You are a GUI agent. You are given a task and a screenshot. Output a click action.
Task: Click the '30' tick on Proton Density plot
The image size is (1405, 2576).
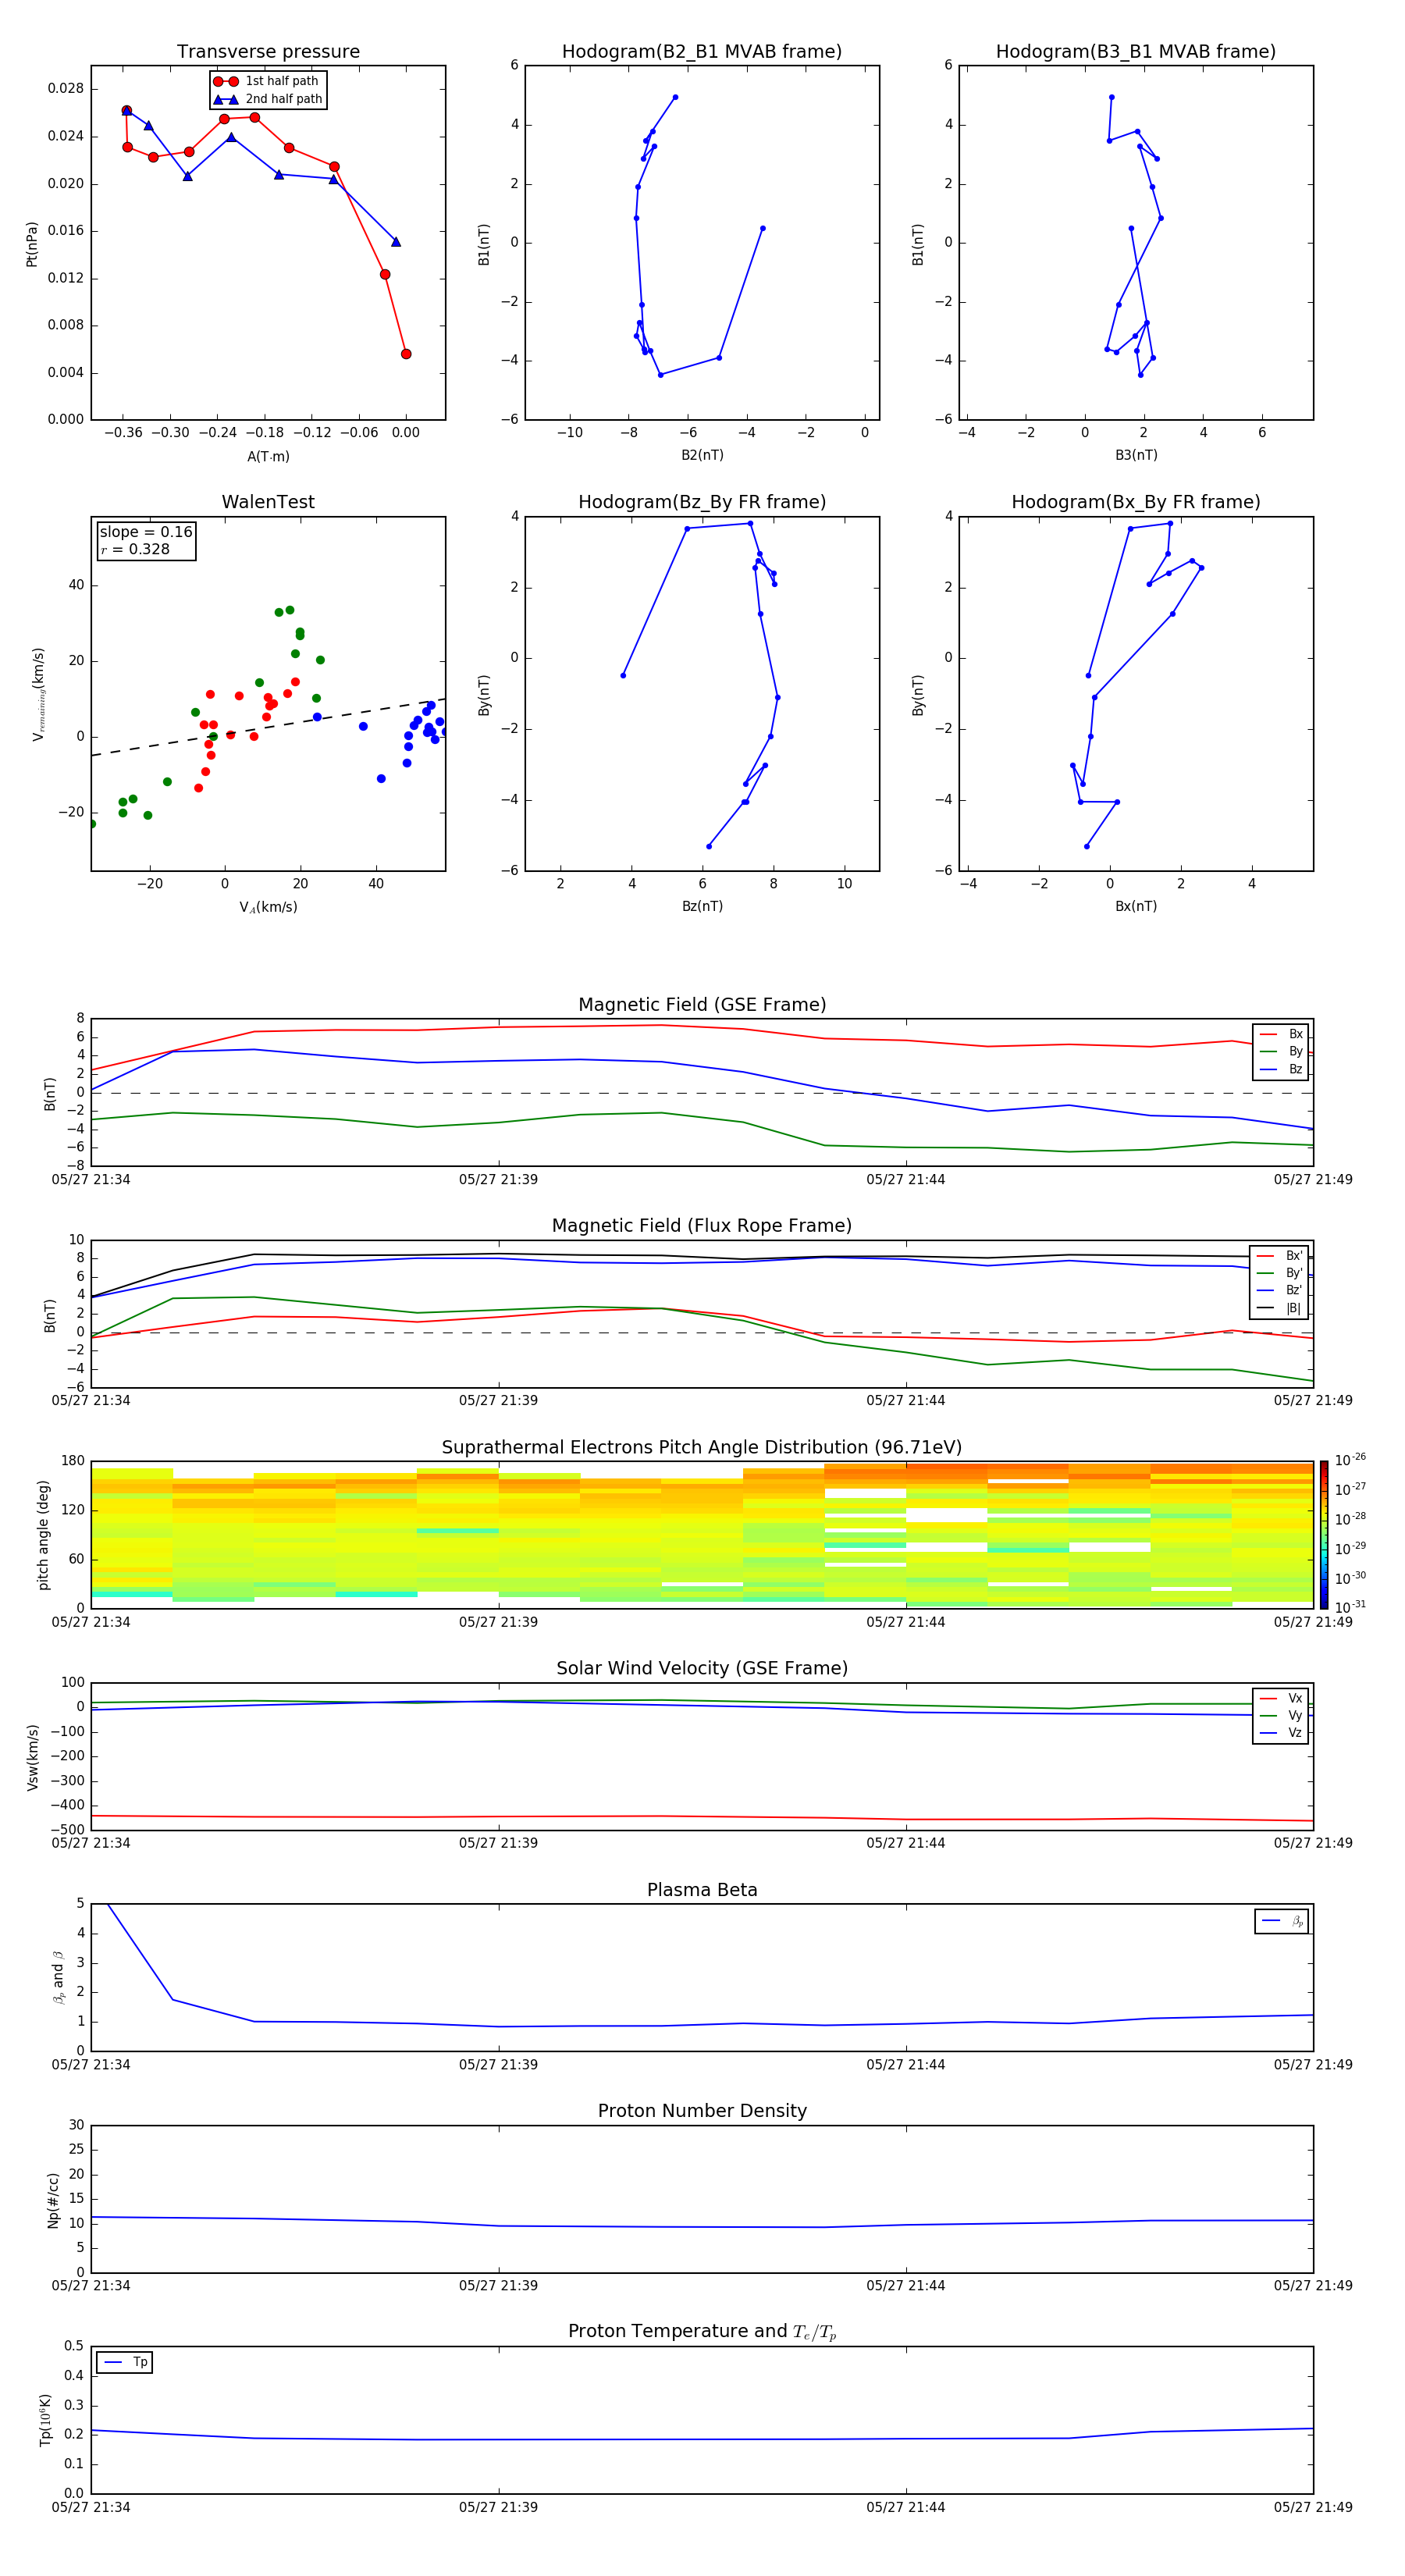pos(77,2125)
